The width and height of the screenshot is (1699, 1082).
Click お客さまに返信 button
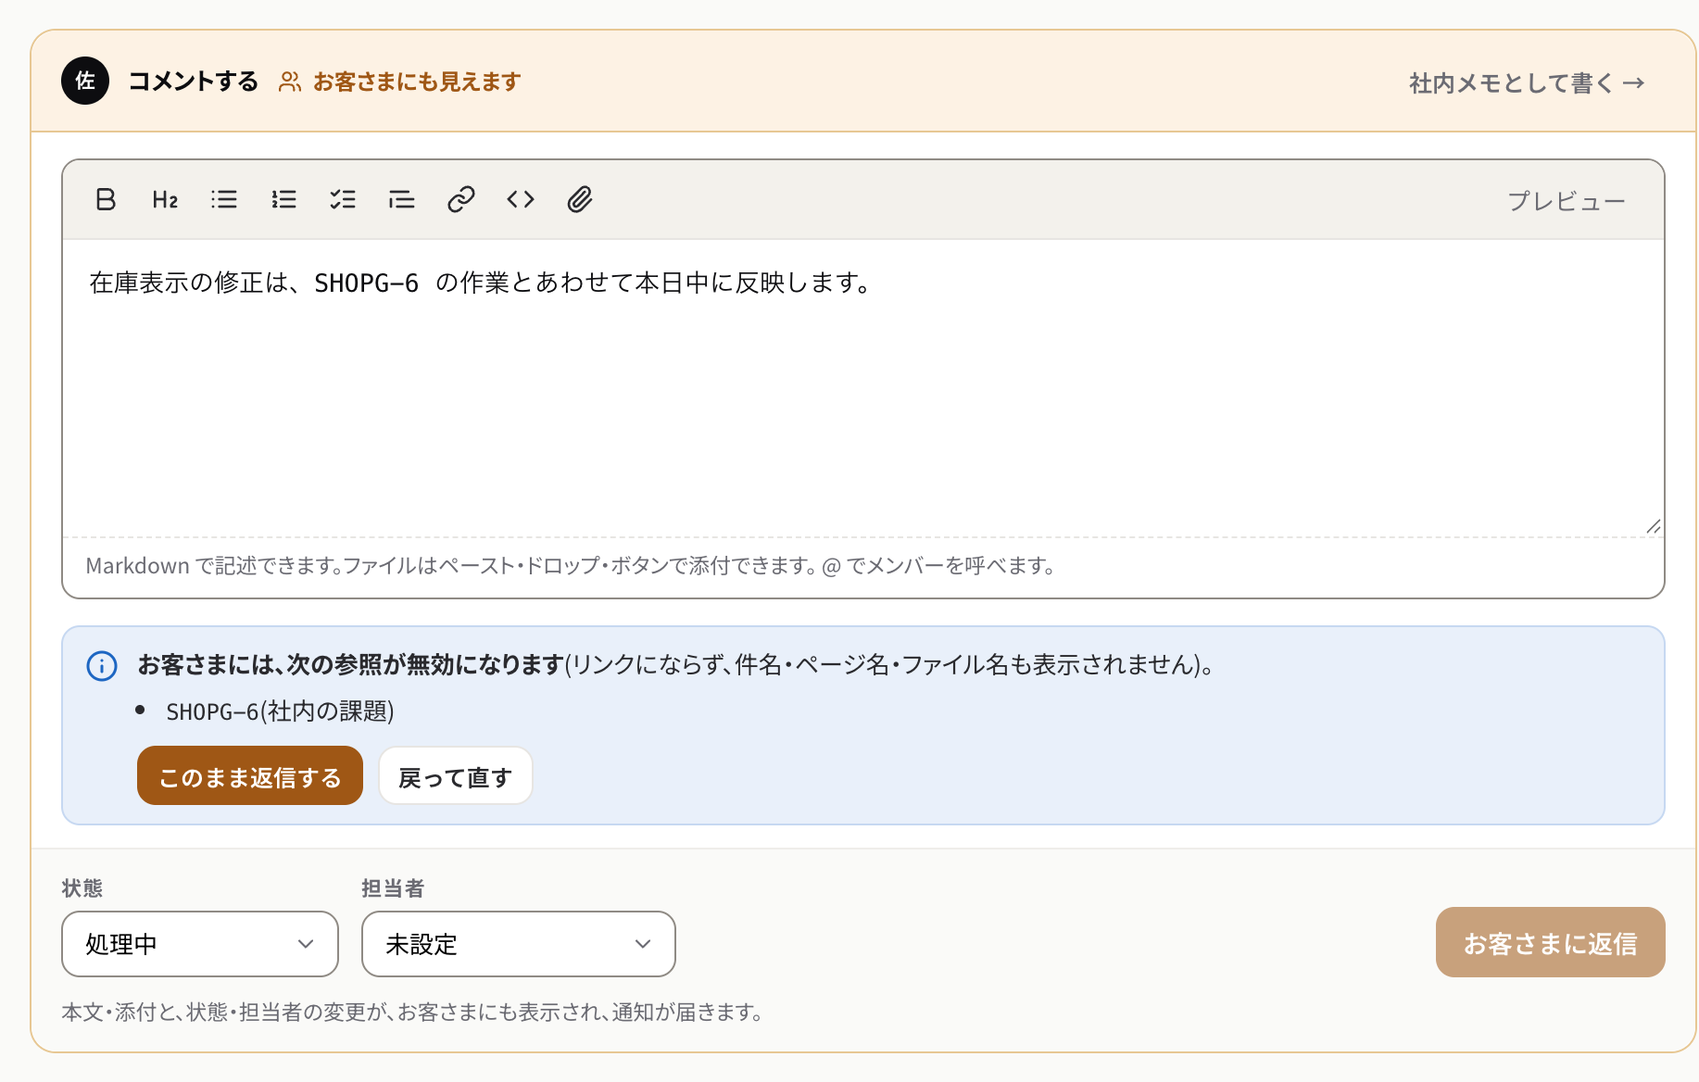[1551, 942]
